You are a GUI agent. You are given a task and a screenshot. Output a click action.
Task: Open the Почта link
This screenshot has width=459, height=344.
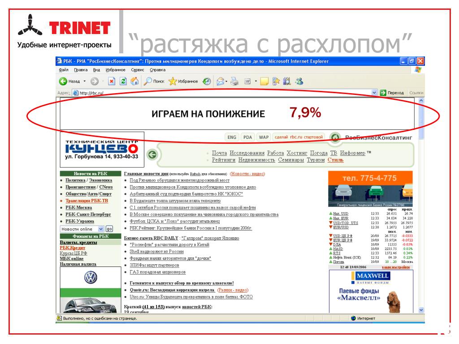pos(219,153)
